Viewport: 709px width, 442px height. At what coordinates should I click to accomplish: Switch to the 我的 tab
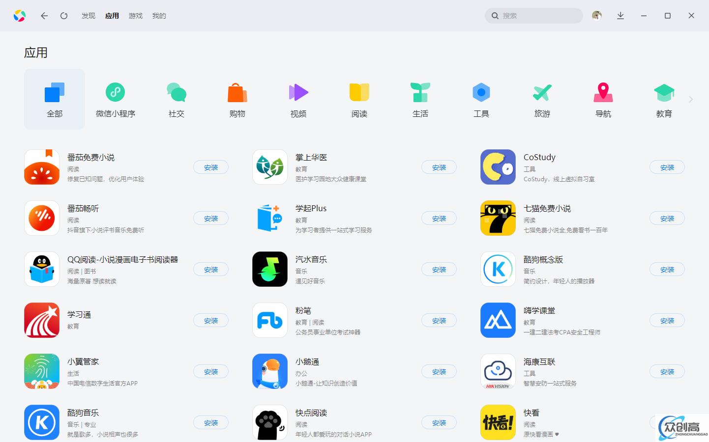[159, 16]
